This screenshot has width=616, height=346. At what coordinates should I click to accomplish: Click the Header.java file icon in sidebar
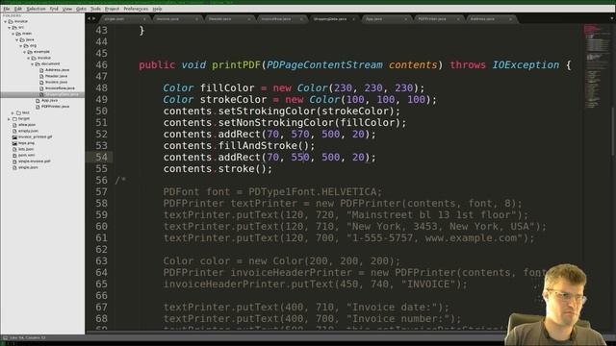coord(41,76)
